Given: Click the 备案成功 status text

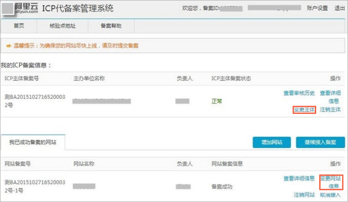Looking at the screenshot, I should click(x=222, y=187).
